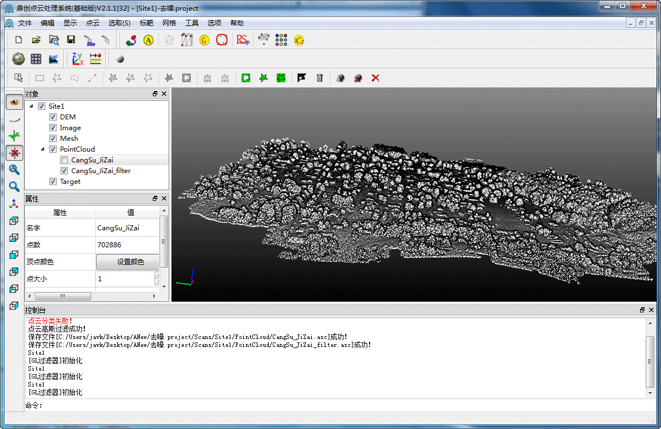This screenshot has height=429, width=661.
Task: Collapse the PointCloud tree node
Action: tap(42, 149)
